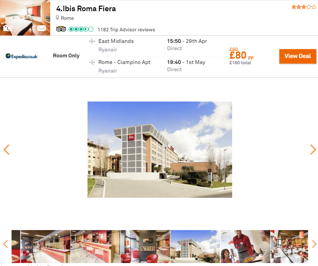Image resolution: width=318 pixels, height=266 pixels.
Task: Advance the thumbnail strip with right chevron
Action: [314, 244]
